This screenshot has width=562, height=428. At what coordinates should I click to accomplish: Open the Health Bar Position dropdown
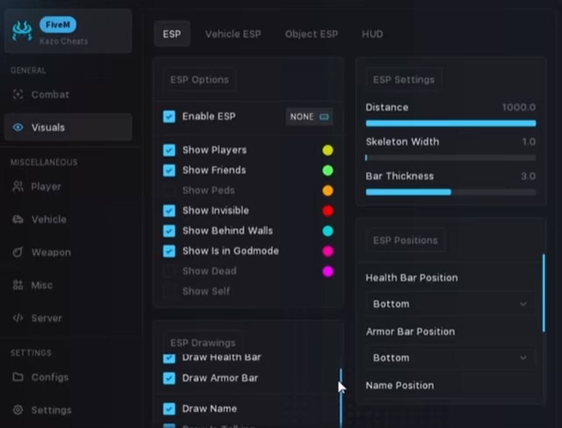pos(450,303)
